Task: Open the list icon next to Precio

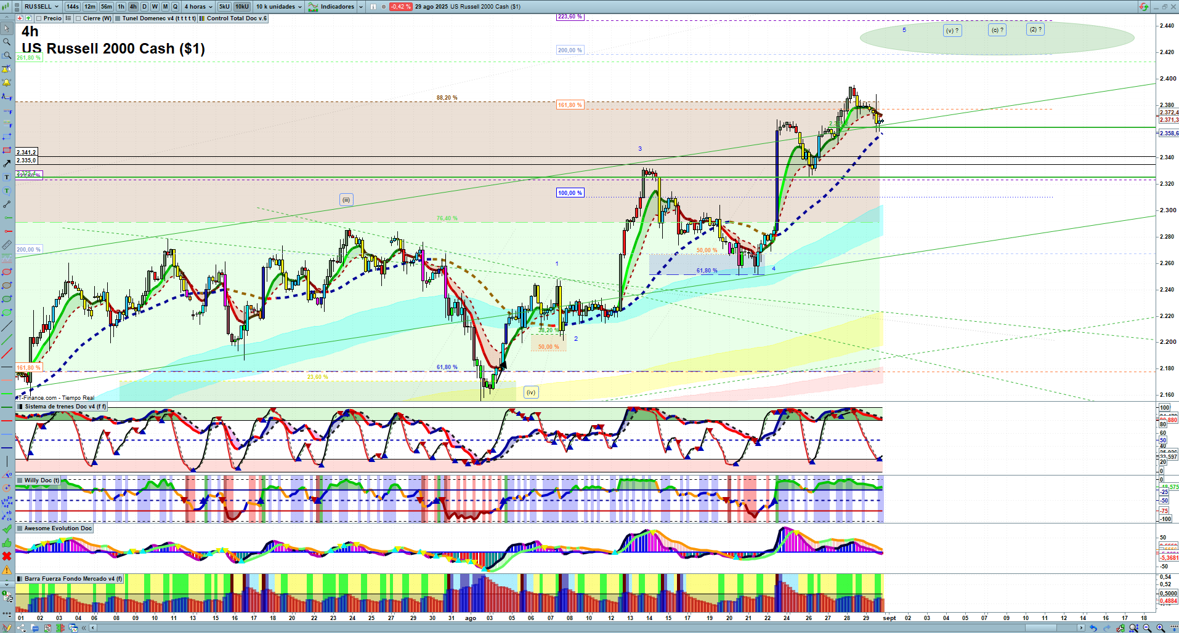Action: [68, 18]
